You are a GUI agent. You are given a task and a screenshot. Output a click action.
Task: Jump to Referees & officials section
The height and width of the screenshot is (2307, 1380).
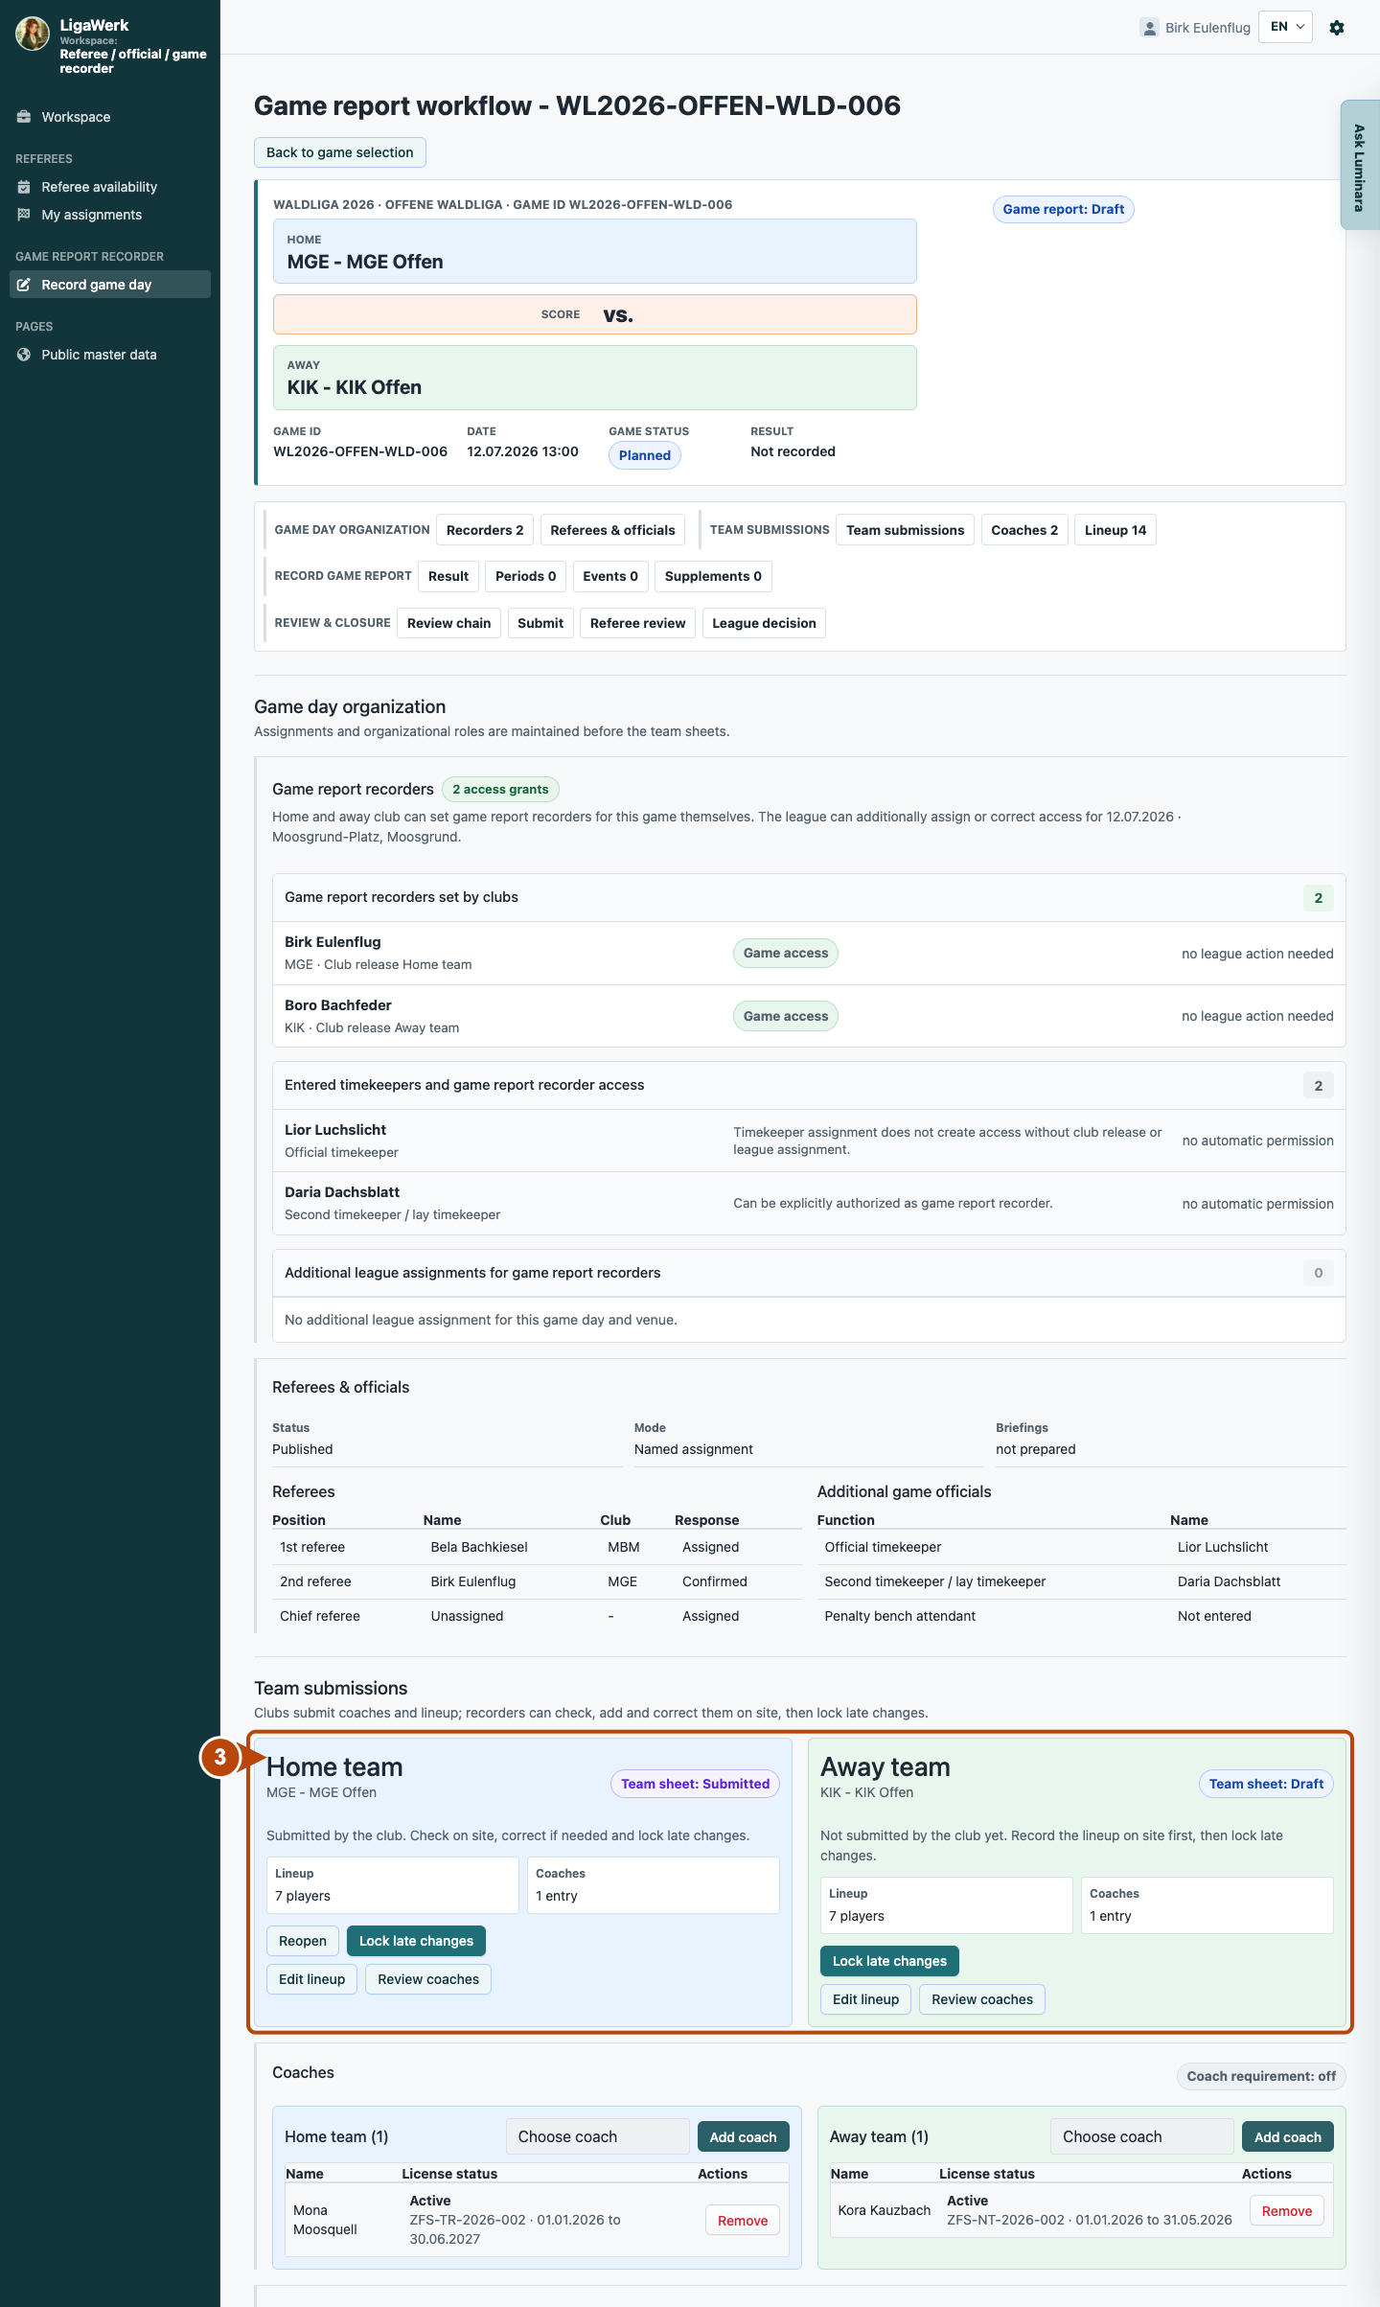[612, 530]
